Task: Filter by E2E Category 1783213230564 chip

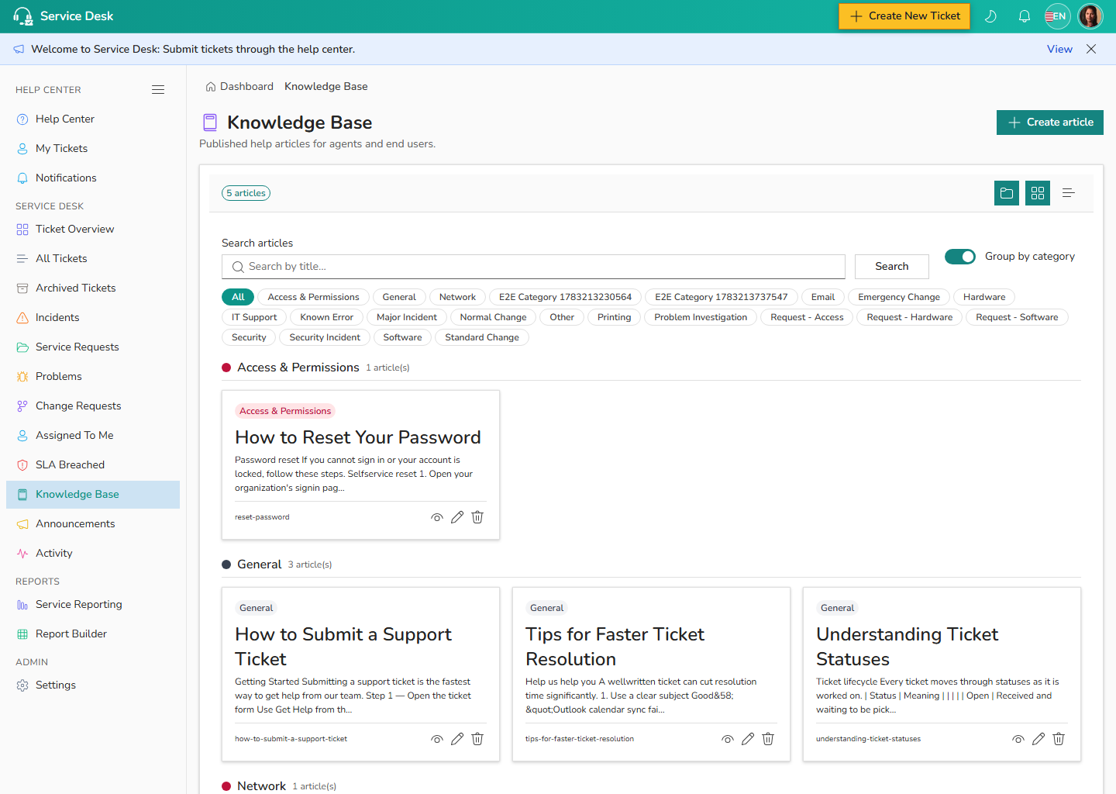Action: [x=565, y=297]
